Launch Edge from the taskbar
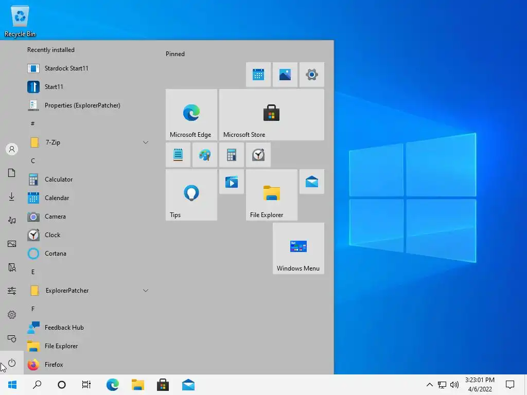The width and height of the screenshot is (527, 395). pyautogui.click(x=113, y=385)
